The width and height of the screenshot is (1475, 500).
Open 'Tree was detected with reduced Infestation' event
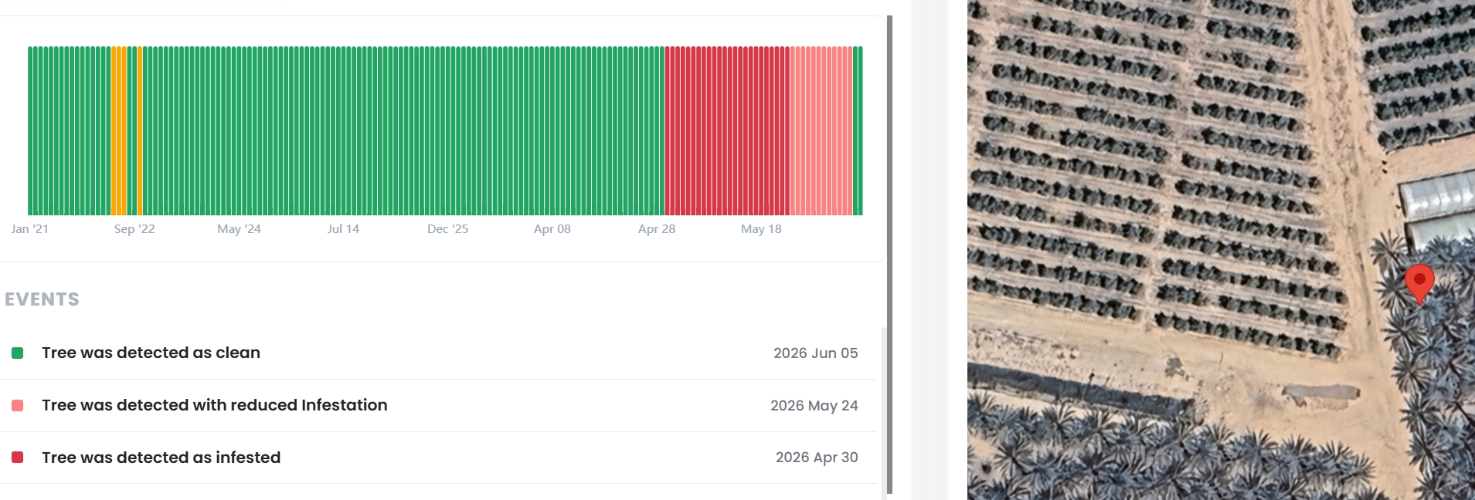click(438, 406)
